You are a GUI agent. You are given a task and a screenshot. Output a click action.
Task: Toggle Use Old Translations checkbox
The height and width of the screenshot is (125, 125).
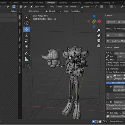[107, 72]
